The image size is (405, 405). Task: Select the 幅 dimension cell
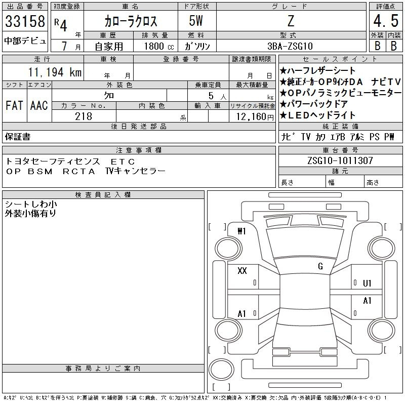pyautogui.click(x=345, y=182)
